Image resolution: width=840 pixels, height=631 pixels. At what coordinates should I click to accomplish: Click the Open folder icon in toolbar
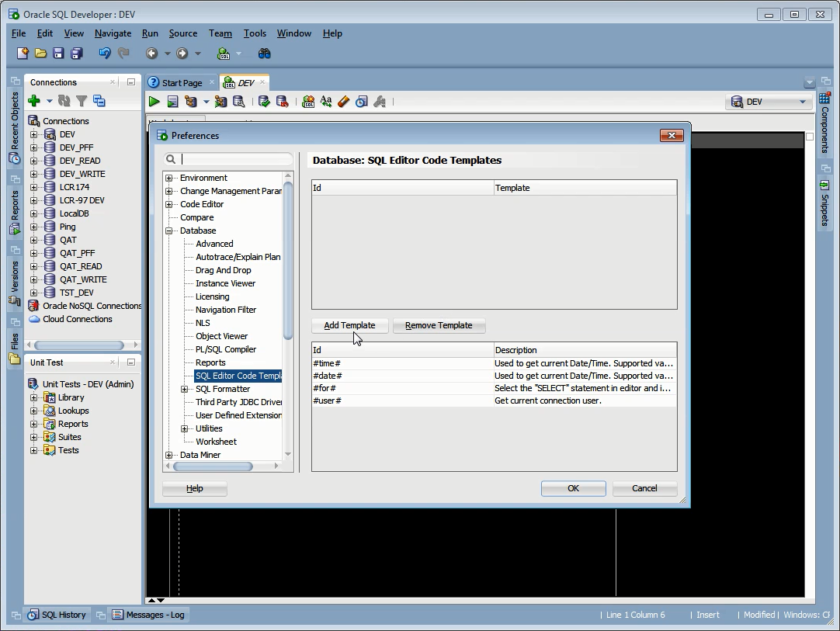[40, 53]
